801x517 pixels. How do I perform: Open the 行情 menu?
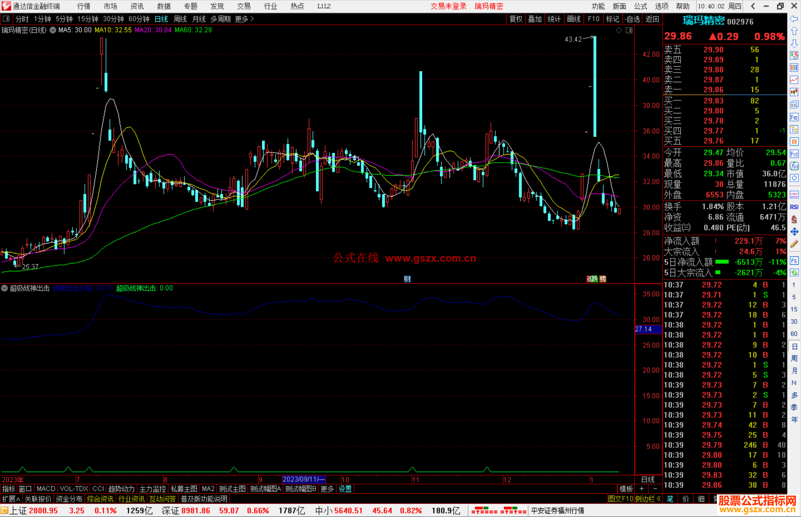[x=83, y=6]
